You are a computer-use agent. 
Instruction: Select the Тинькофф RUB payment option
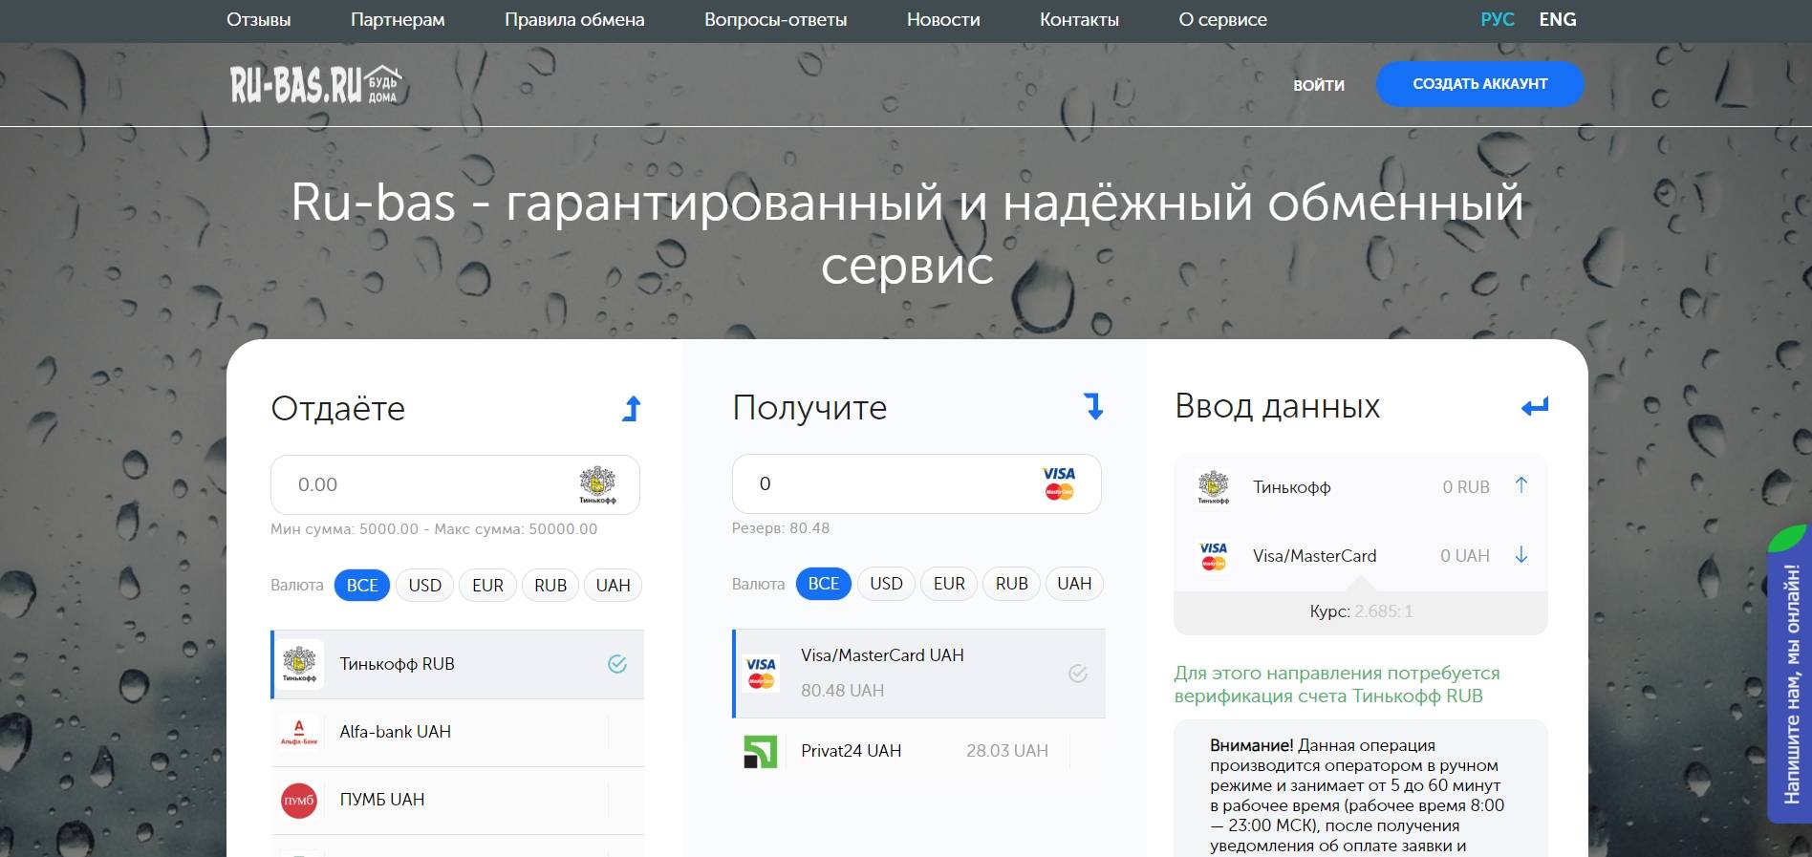[x=457, y=664]
